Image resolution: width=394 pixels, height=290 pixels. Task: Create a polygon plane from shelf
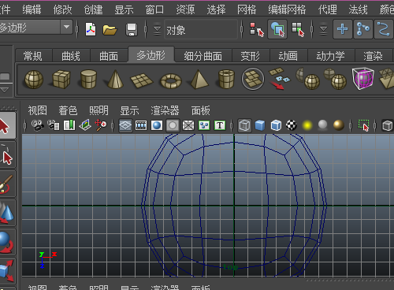point(142,80)
